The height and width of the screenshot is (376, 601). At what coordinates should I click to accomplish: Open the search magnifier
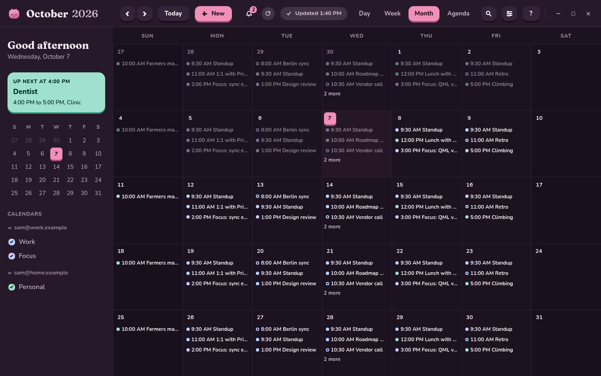click(x=489, y=14)
